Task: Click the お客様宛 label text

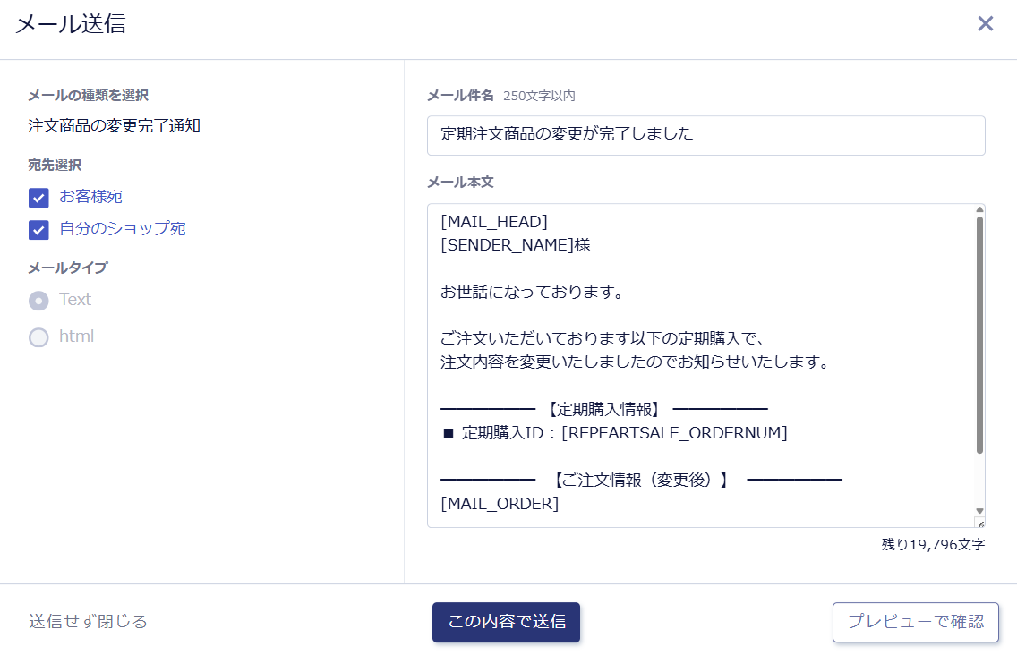Action: (x=90, y=197)
